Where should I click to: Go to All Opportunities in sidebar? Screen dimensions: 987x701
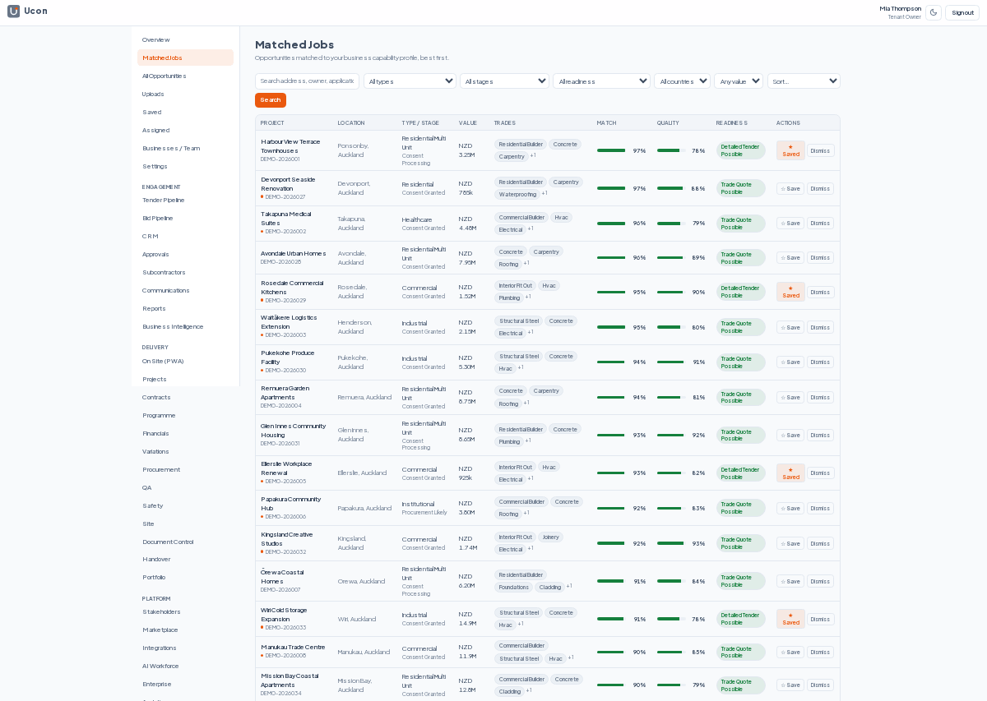164,76
